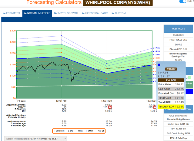The height and width of the screenshot is (141, 194).
Task: Toggle Price line in the chart legend
Action: [79, 131]
